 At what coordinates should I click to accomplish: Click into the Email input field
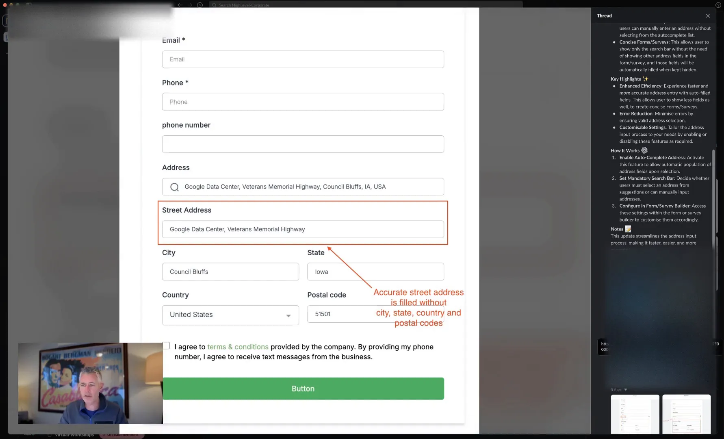(303, 59)
